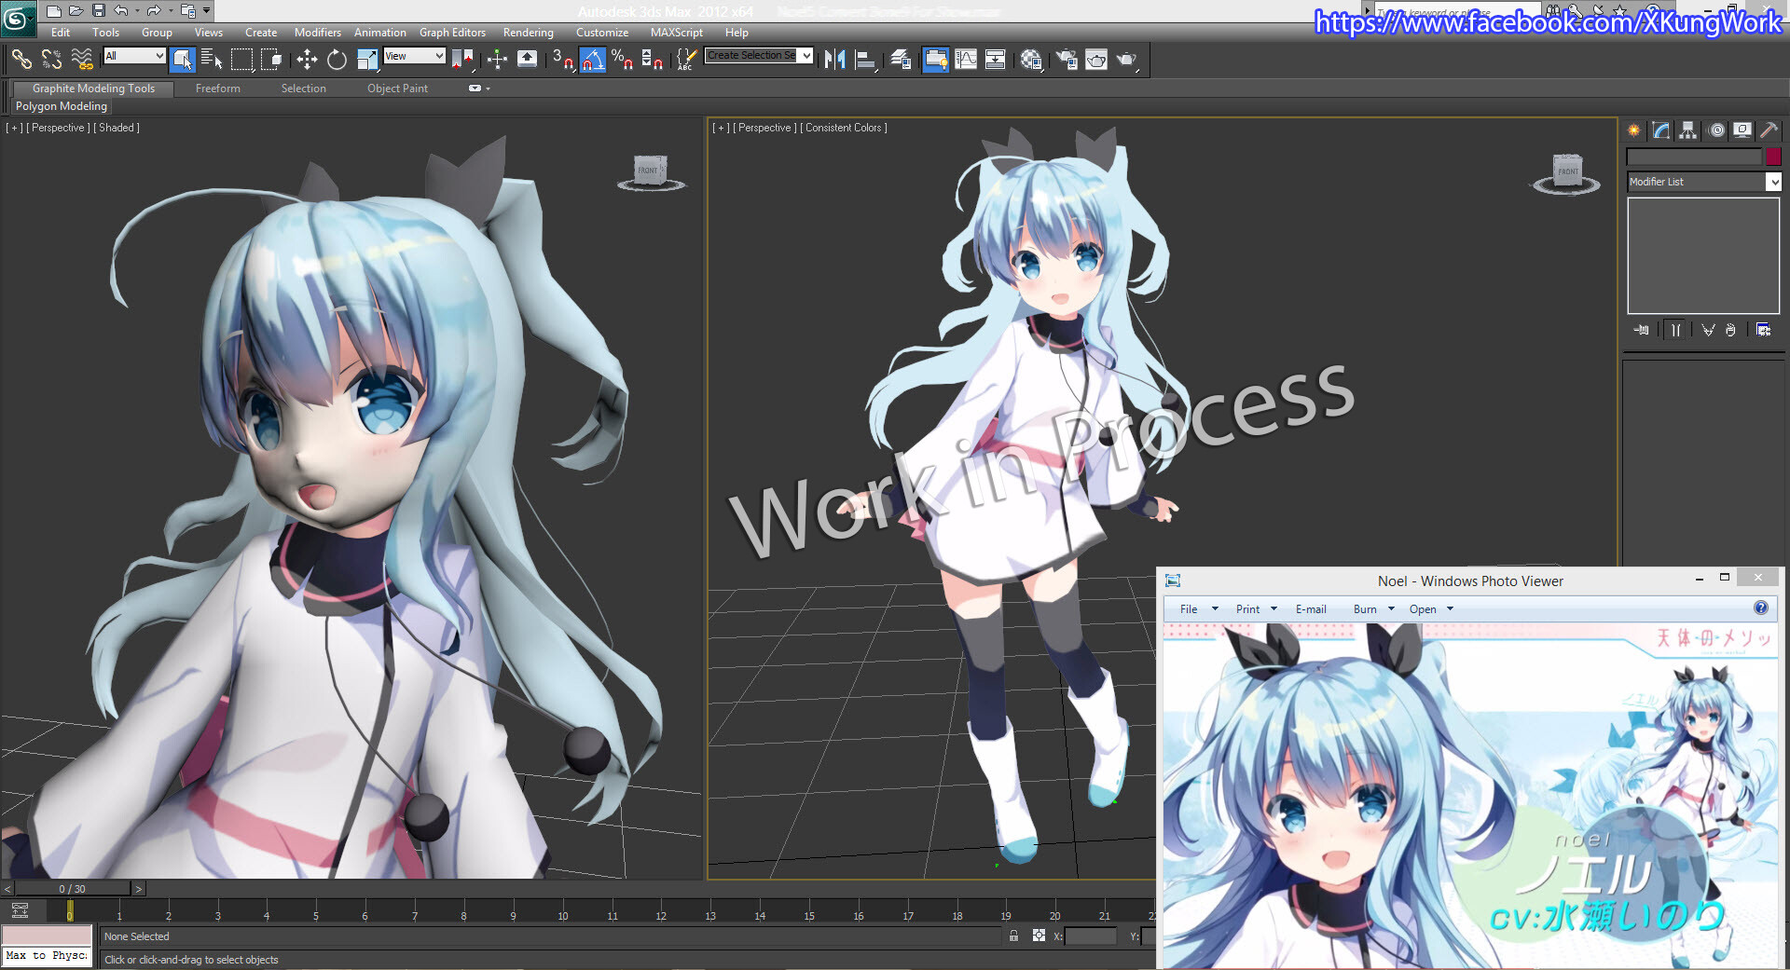This screenshot has width=1790, height=970.
Task: Toggle Keyboard Shortcut Override
Action: tap(527, 60)
